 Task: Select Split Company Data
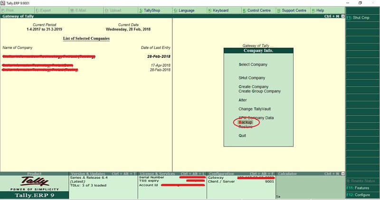pos(256,118)
